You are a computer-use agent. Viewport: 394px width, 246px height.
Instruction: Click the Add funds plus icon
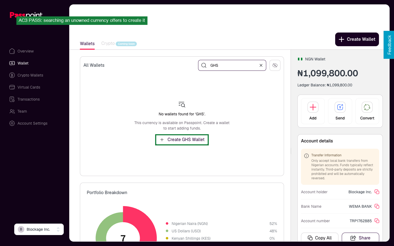[313, 107]
